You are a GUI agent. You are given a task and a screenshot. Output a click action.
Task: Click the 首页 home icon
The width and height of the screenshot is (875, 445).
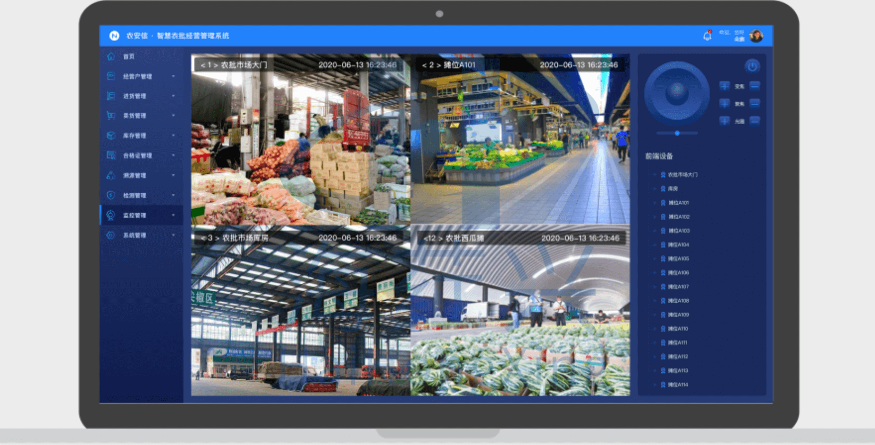pyautogui.click(x=111, y=57)
